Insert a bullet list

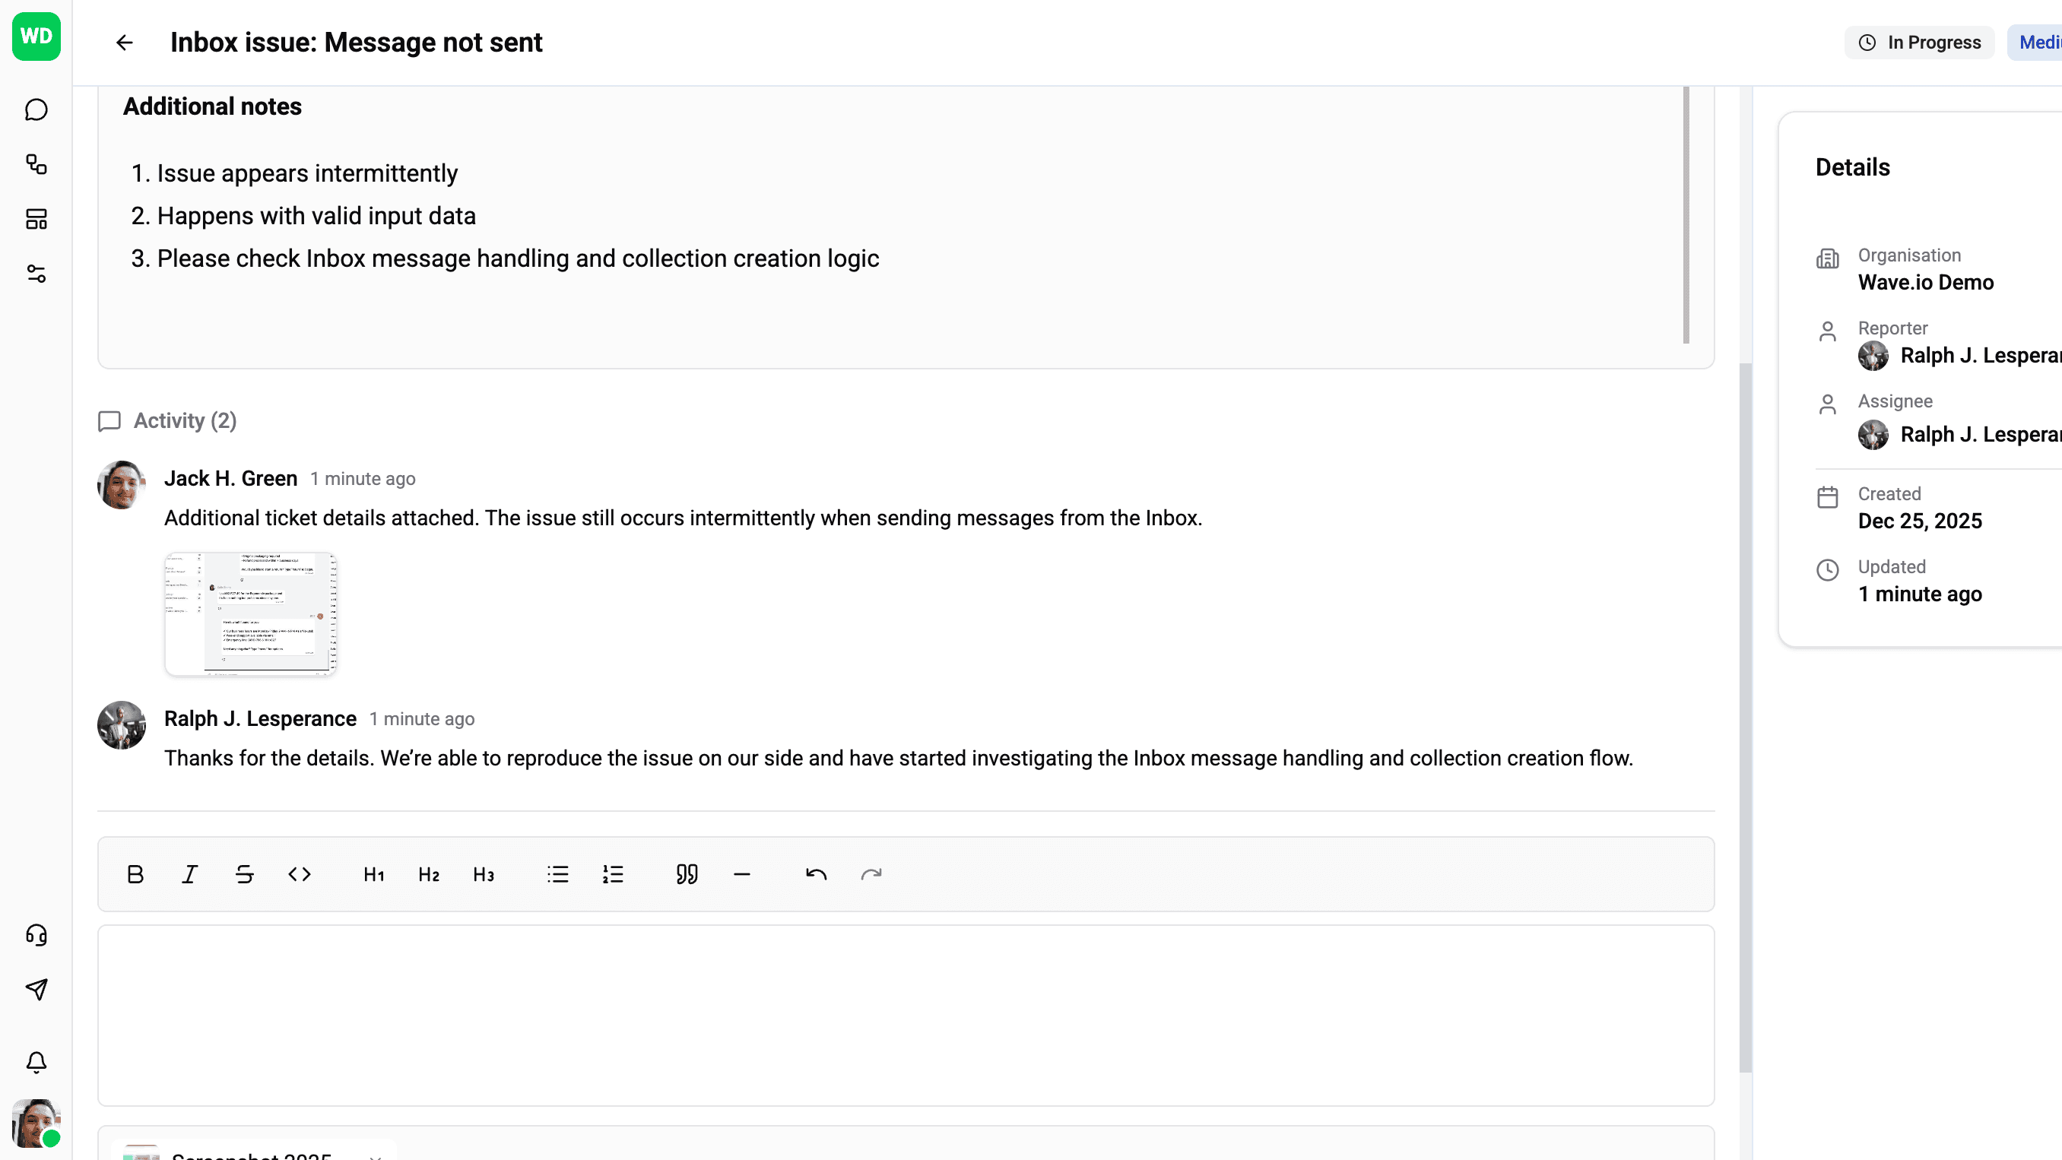pos(558,874)
